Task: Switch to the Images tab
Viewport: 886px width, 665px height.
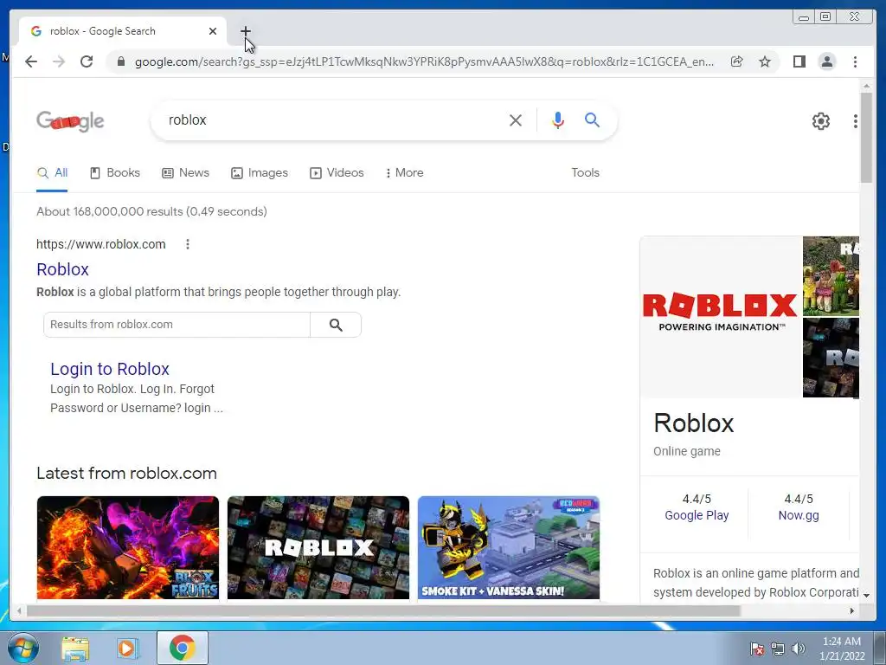Action: pos(260,173)
